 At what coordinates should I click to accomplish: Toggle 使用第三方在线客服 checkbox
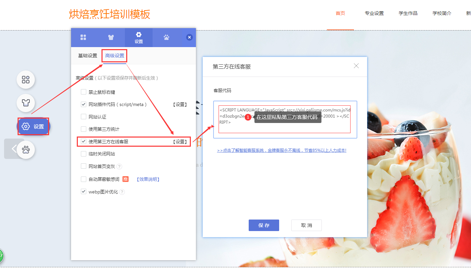click(84, 141)
